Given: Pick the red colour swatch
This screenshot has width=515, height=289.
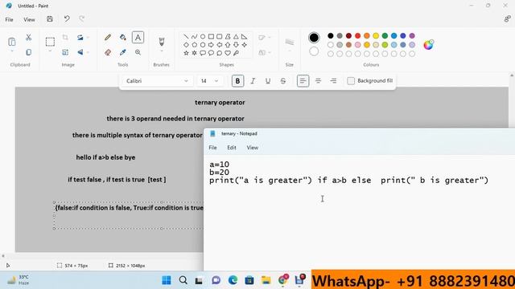Looking at the screenshot, I should pyautogui.click(x=357, y=35).
